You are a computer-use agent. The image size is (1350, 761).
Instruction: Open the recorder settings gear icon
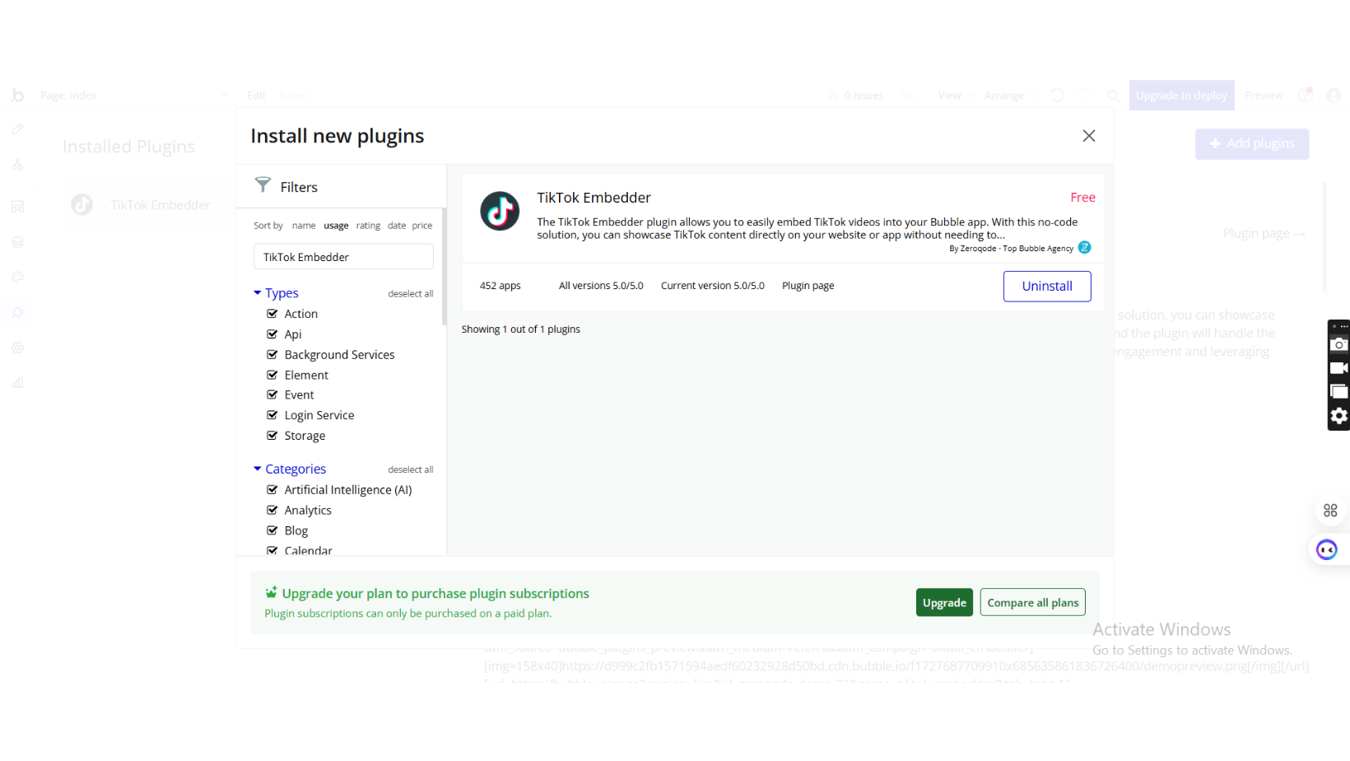(1338, 416)
